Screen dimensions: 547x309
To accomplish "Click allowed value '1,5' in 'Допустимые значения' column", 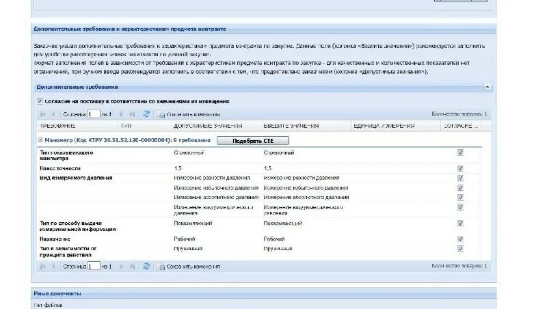I will tap(178, 168).
